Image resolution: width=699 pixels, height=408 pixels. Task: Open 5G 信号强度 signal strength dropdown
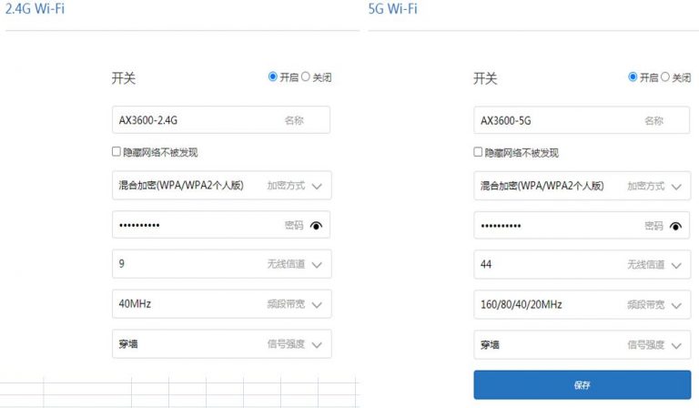coord(676,344)
